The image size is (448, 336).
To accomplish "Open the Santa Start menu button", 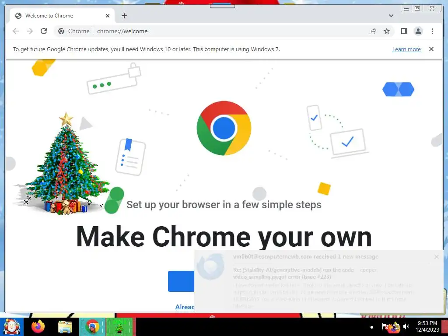I will [x=11, y=326].
